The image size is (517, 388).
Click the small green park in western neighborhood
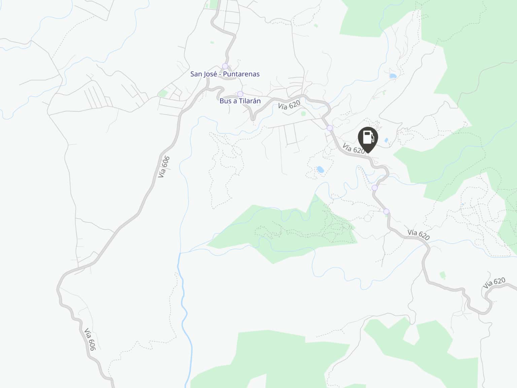163,93
